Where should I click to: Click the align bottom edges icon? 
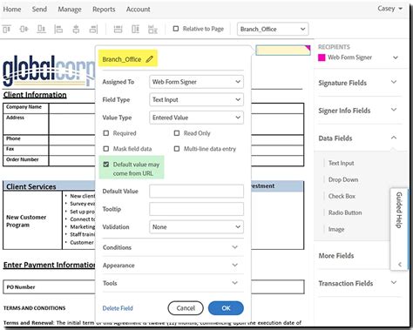[41, 30]
